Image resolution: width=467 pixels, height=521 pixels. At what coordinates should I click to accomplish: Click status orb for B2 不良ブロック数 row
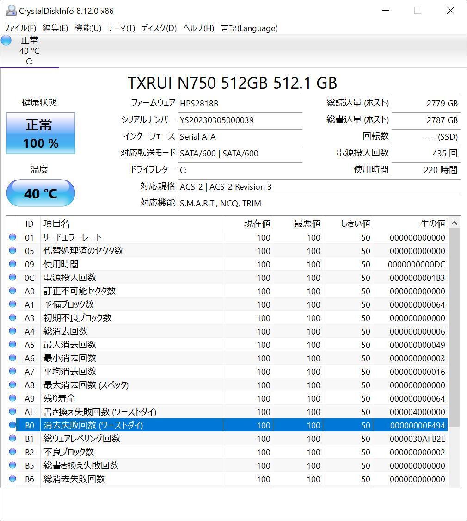[x=12, y=452]
